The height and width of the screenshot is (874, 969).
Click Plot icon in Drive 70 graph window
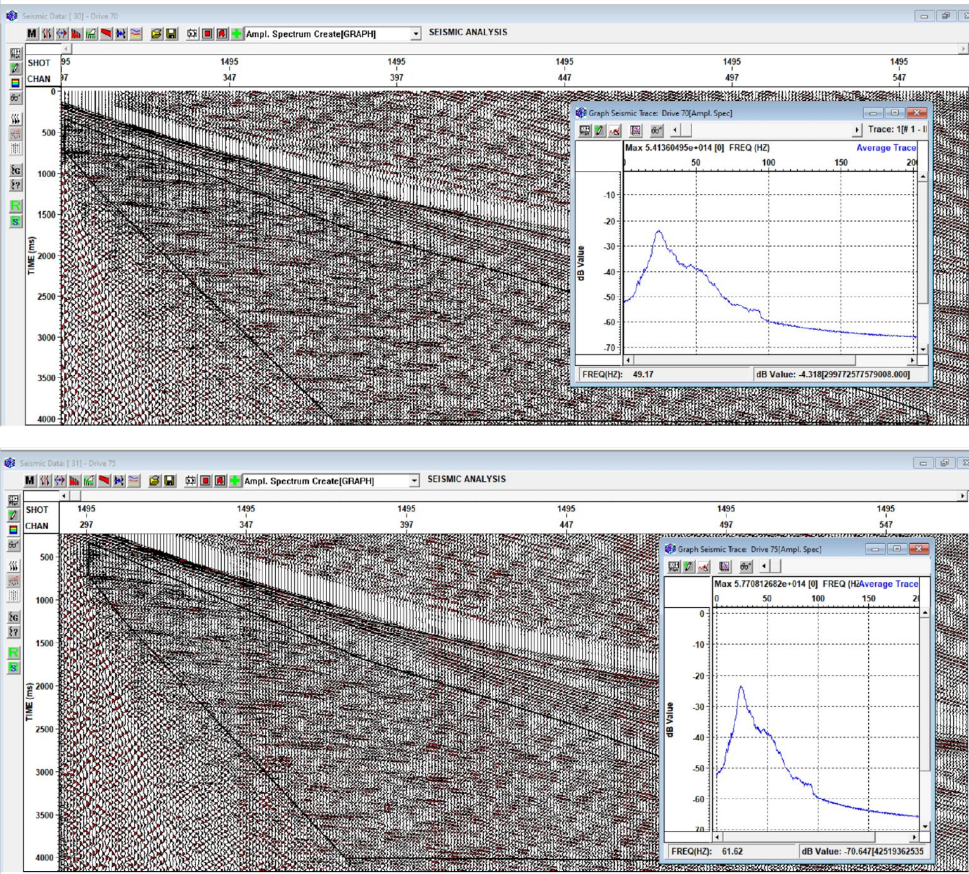(x=584, y=131)
